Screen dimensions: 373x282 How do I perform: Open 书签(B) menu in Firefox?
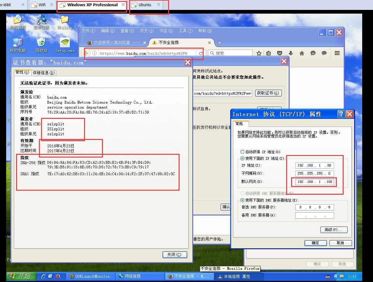[x=166, y=31]
